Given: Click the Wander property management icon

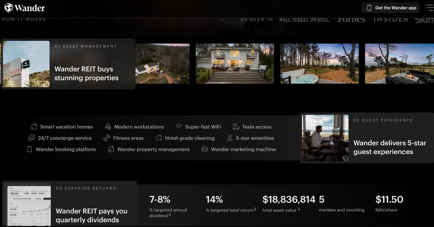Looking at the screenshot, I should 111,149.
